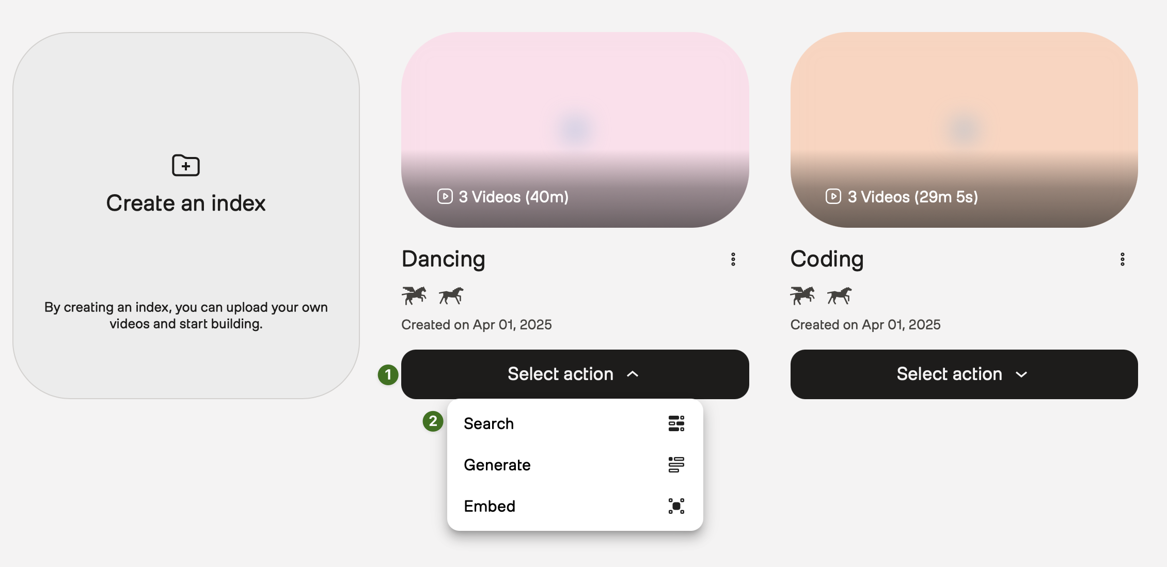This screenshot has width=1167, height=567.
Task: Click the Embed option's icon in dropdown
Action: click(676, 506)
